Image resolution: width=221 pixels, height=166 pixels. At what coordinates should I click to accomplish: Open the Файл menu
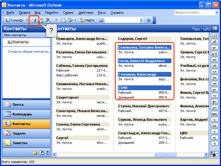(10, 13)
